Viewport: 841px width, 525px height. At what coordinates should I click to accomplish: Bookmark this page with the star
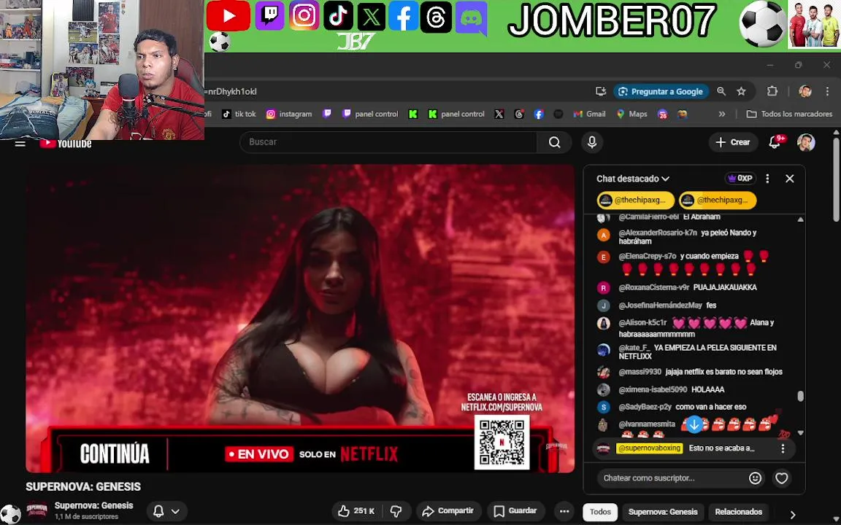(741, 92)
